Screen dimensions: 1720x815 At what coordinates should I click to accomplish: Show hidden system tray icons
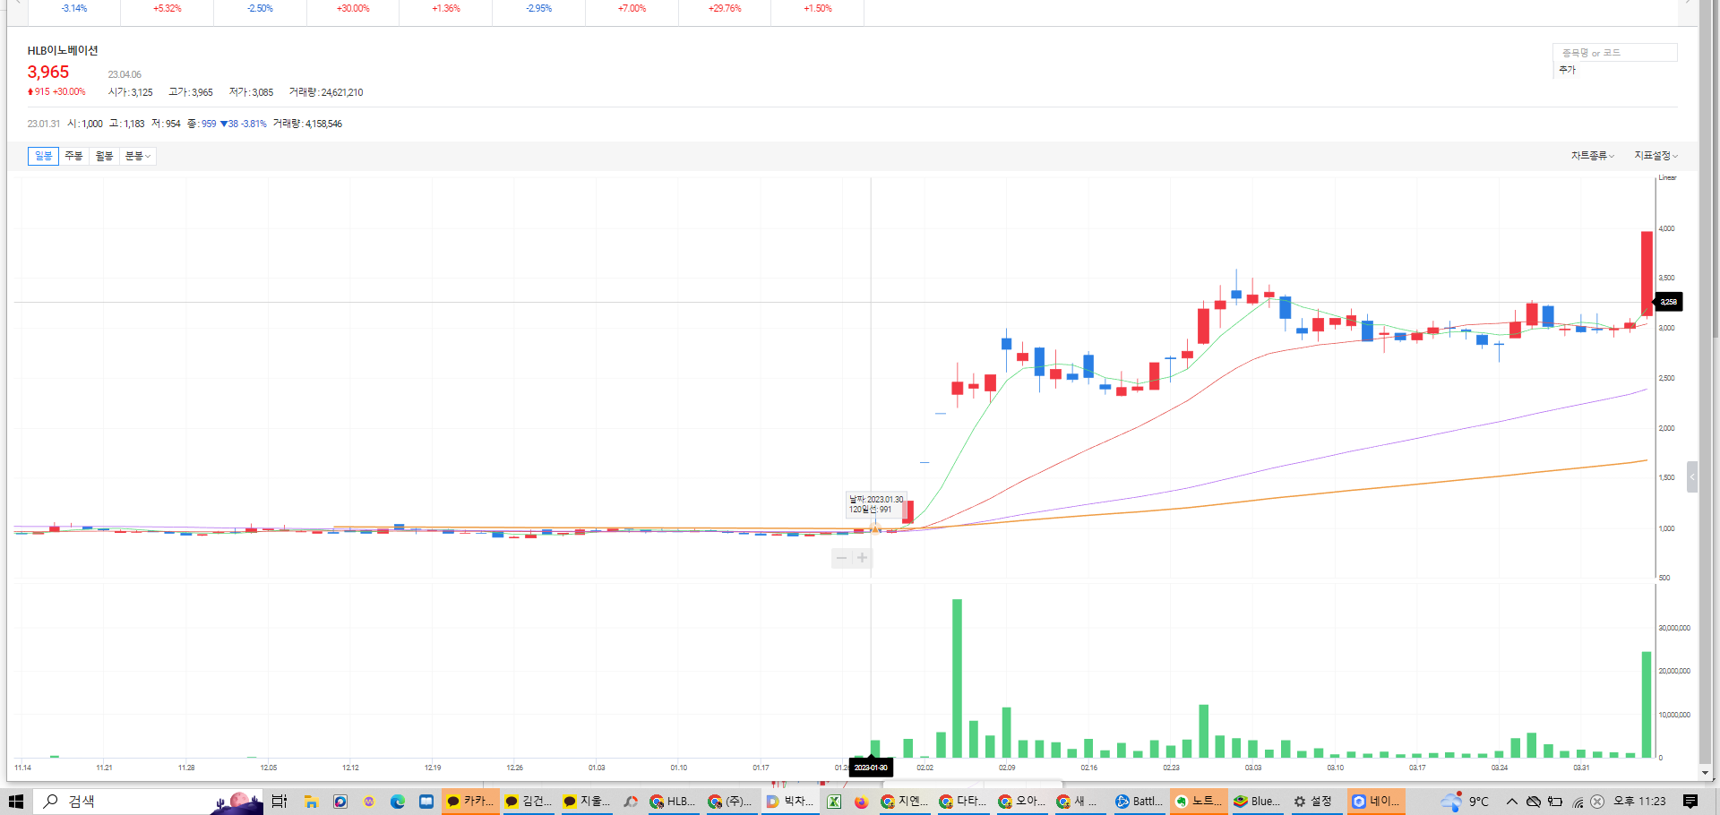(x=1512, y=802)
